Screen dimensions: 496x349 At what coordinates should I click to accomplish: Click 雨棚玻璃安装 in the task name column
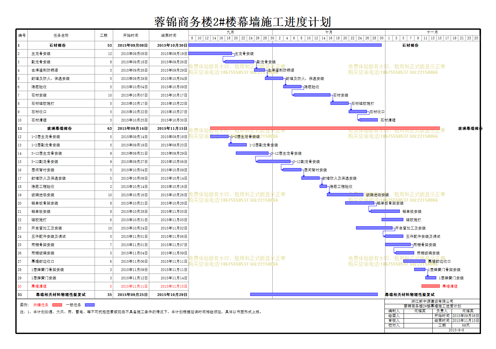(43, 253)
